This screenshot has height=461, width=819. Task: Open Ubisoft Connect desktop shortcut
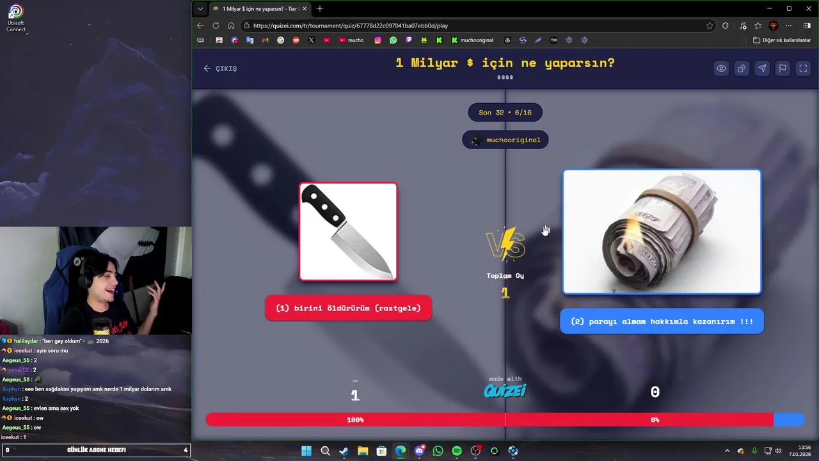coord(16,18)
